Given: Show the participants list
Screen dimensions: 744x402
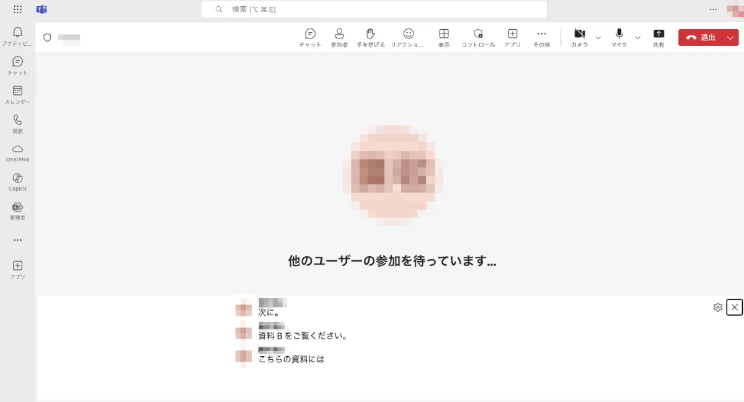Looking at the screenshot, I should [x=339, y=37].
